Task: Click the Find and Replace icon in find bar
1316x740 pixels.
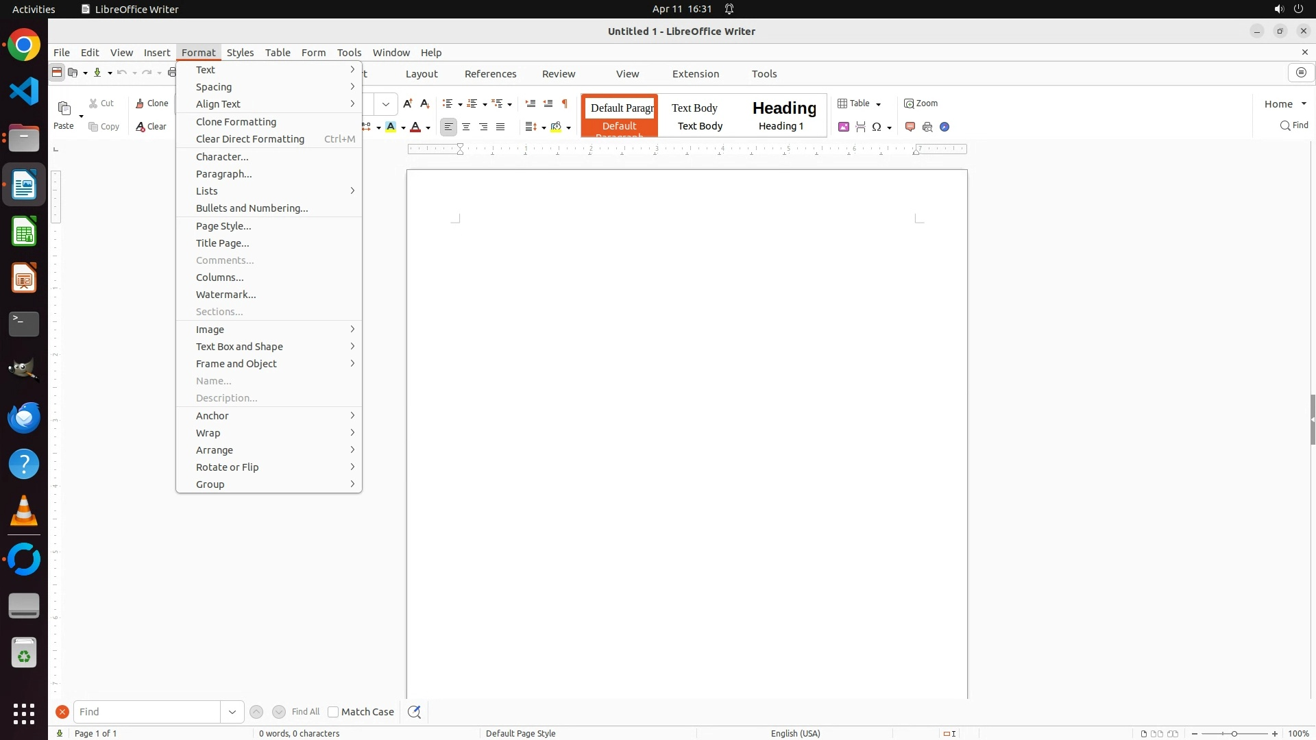Action: 414,712
